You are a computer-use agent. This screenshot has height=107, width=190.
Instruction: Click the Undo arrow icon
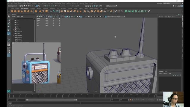(26, 6)
